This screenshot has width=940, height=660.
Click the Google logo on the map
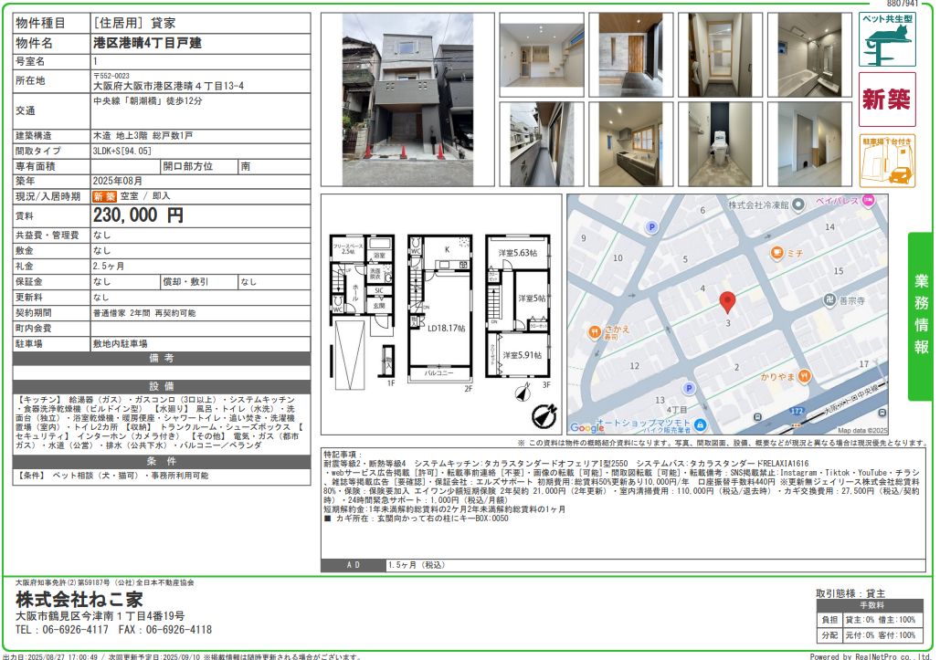pyautogui.click(x=586, y=427)
